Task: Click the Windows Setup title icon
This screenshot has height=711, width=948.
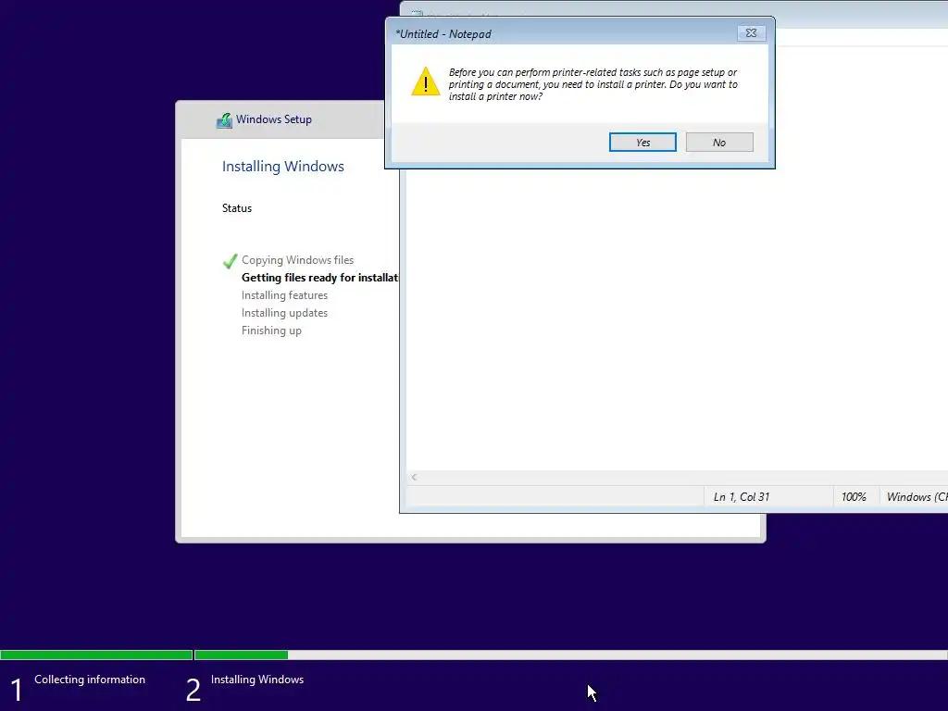Action: pos(224,119)
